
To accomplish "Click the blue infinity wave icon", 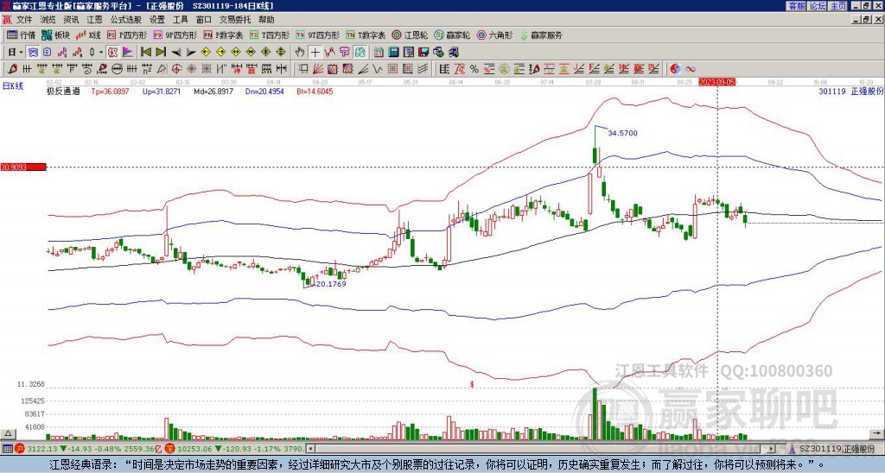I will click(x=691, y=69).
